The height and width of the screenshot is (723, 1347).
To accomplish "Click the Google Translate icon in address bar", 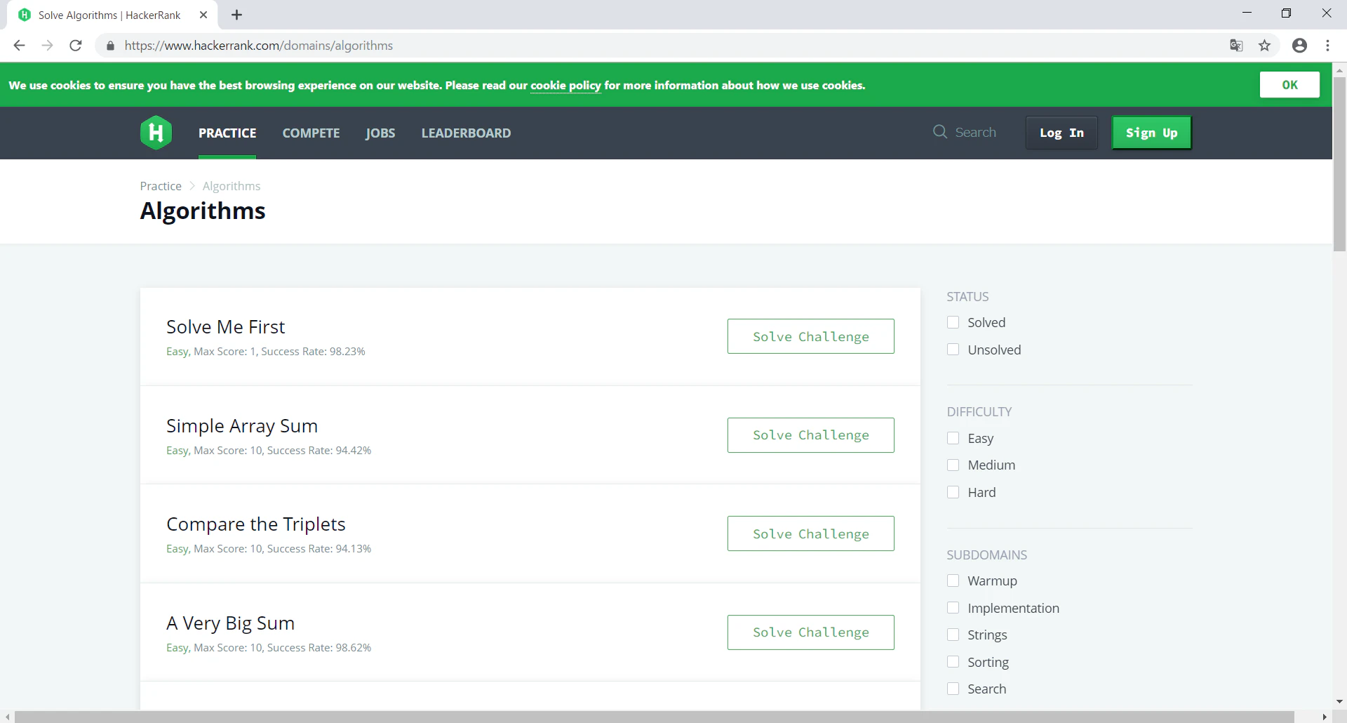I will click(x=1236, y=45).
